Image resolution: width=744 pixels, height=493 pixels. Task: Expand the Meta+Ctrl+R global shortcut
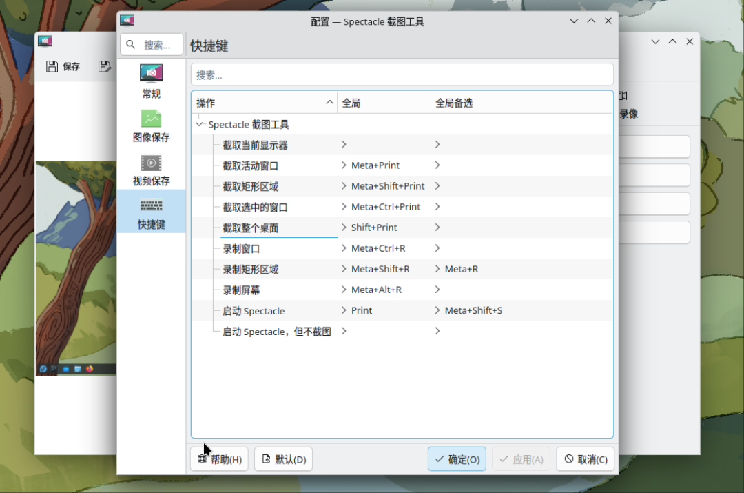344,248
